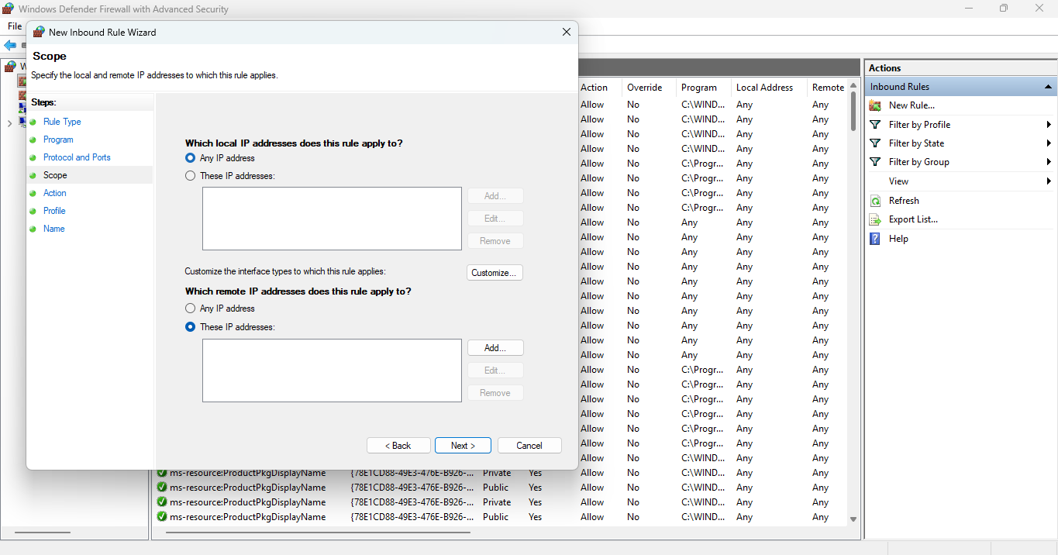Image resolution: width=1058 pixels, height=555 pixels.
Task: Collapse the Inbound Rules section in Actions pane
Action: 1048,87
